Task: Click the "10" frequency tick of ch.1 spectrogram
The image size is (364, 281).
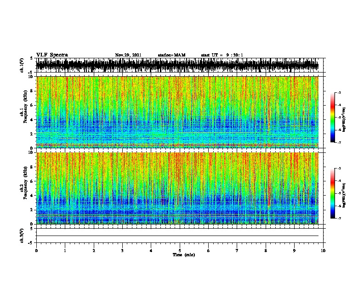Action: tap(31, 77)
